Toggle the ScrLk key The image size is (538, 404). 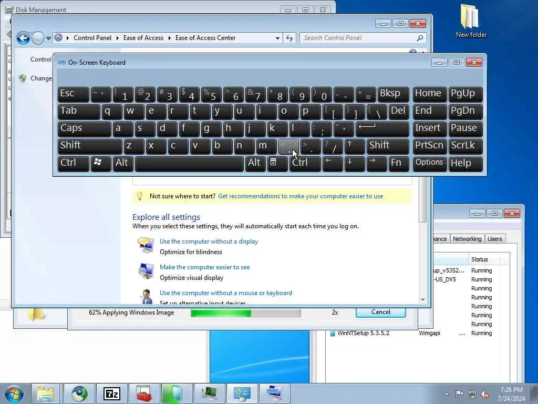pyautogui.click(x=465, y=146)
